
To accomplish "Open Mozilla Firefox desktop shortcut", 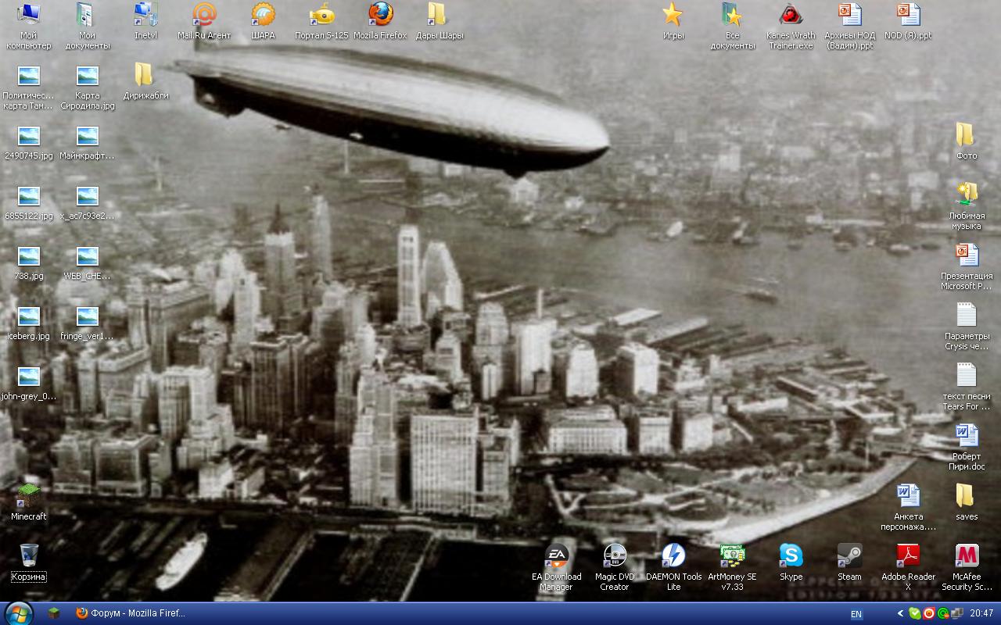I will click(x=380, y=15).
